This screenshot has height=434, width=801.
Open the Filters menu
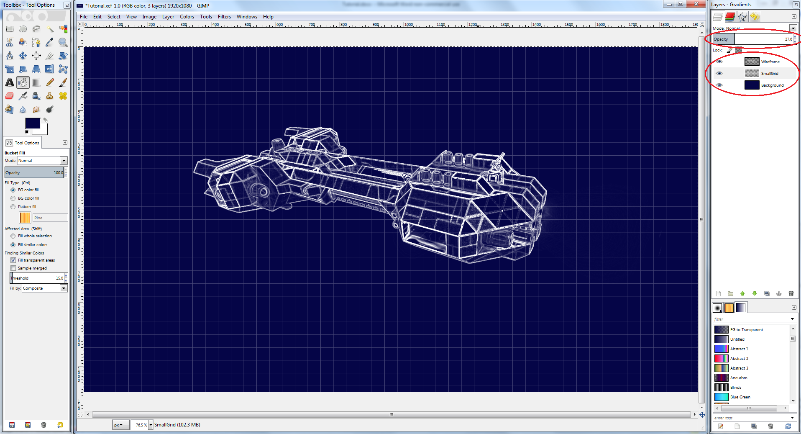click(224, 17)
